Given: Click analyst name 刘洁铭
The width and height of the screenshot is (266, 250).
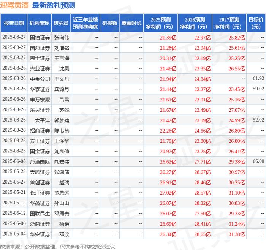Looking at the screenshot, I should (62, 48).
